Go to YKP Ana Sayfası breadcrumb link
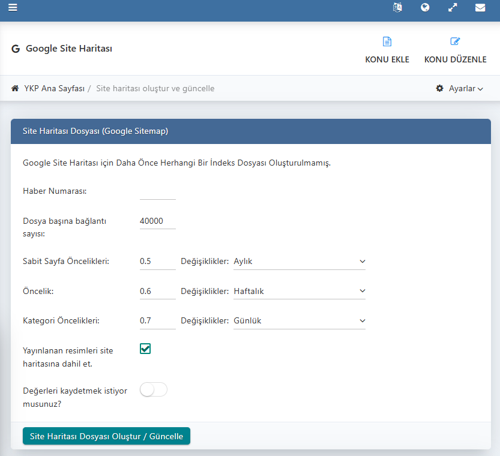This screenshot has height=456, width=500. click(54, 88)
